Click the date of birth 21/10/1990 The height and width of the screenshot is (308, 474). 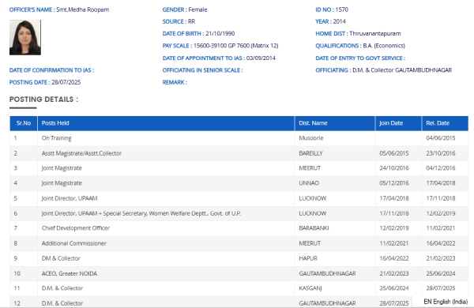click(x=220, y=33)
